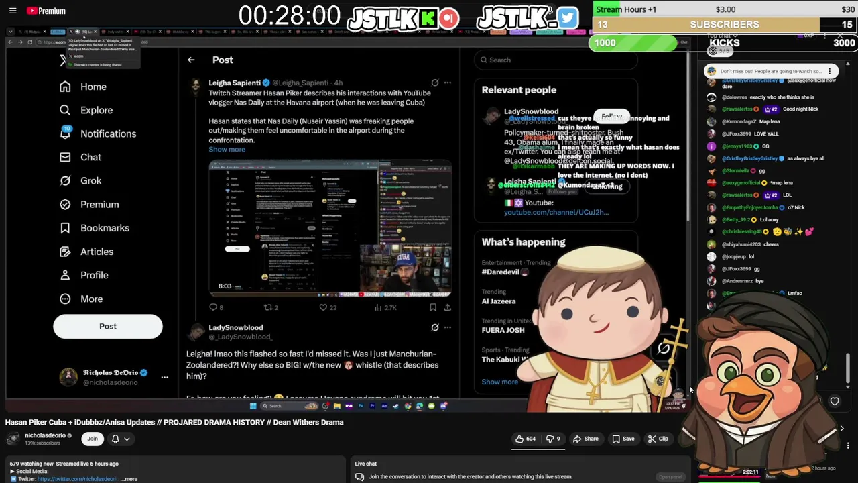
Task: Open account menu dots beside Nicholas DeOrio
Action: coord(164,377)
